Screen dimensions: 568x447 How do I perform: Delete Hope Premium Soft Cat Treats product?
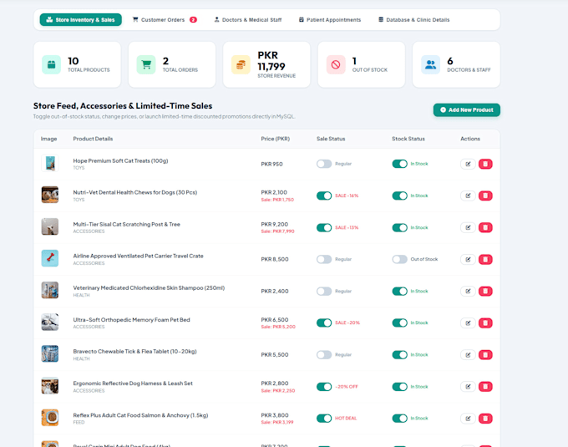pos(485,164)
